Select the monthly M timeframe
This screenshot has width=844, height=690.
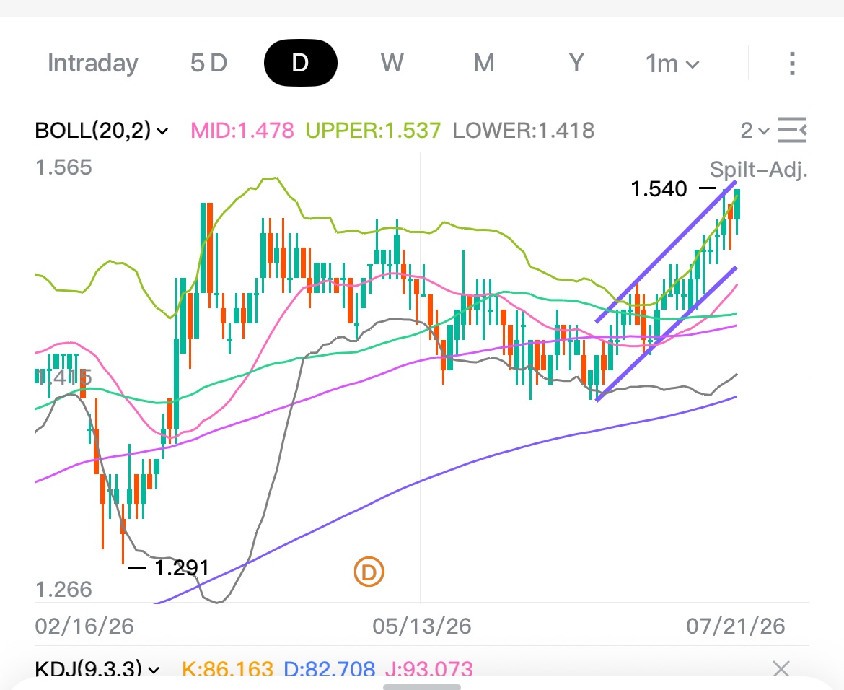[x=484, y=63]
